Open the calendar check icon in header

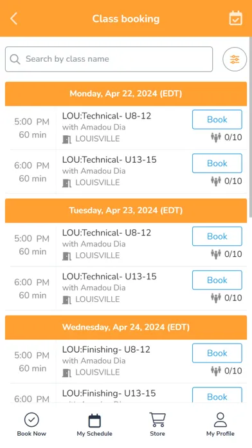tap(236, 18)
